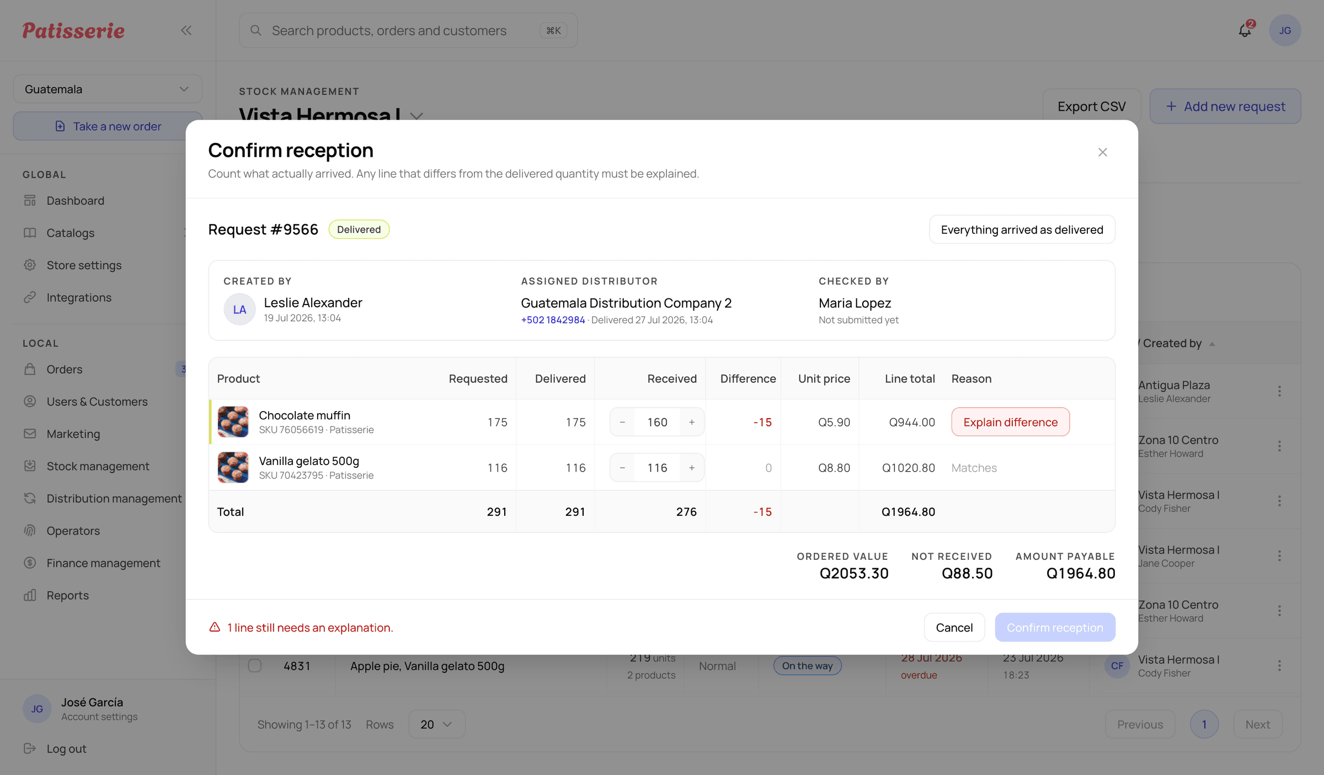Image resolution: width=1324 pixels, height=775 pixels.
Task: Click Add new request
Action: [x=1225, y=106]
